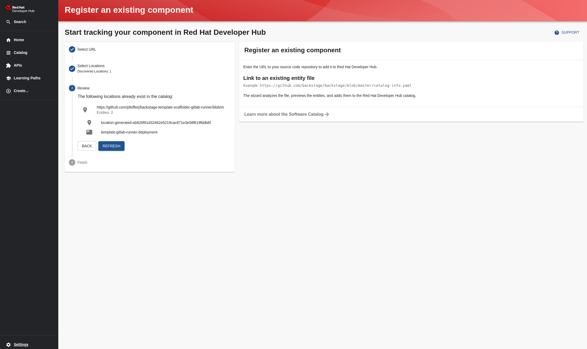Screen dimensions: 587x349
Task: Click the Review step label
Action: click(83, 88)
